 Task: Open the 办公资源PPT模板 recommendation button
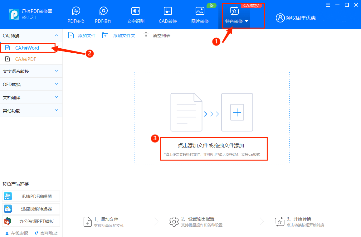31,221
